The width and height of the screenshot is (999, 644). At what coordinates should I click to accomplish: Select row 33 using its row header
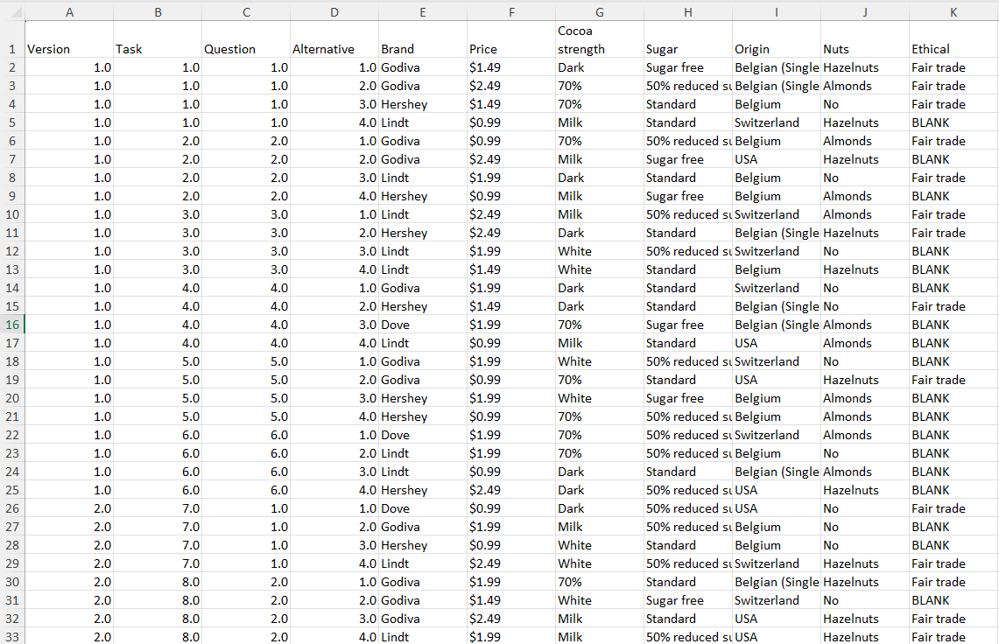point(12,637)
